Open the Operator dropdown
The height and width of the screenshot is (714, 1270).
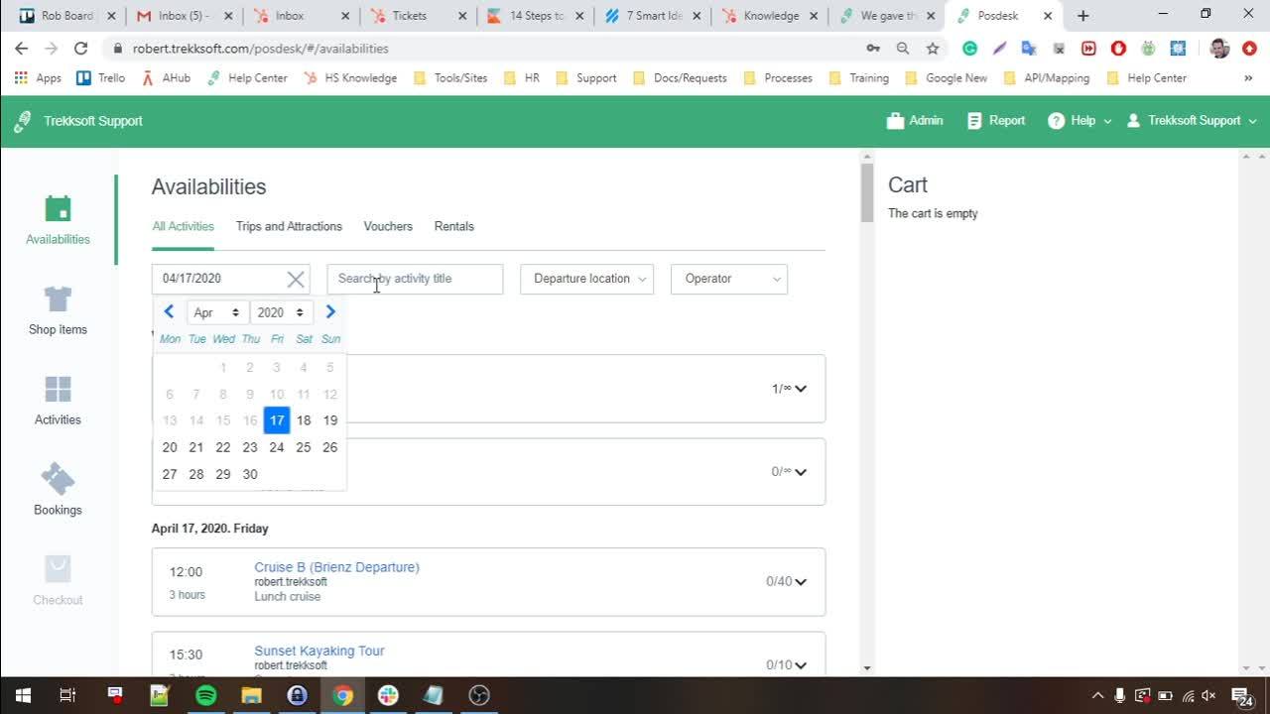click(728, 279)
